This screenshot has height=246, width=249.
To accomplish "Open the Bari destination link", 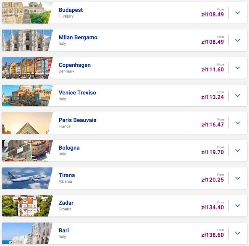I will tap(63, 230).
